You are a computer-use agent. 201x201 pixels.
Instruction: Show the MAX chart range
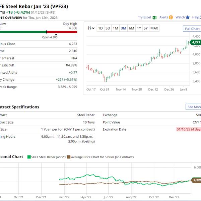154,28
